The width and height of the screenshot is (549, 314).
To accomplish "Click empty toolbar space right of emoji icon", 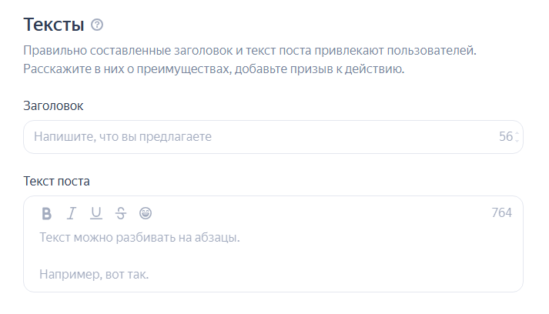I will [x=308, y=213].
